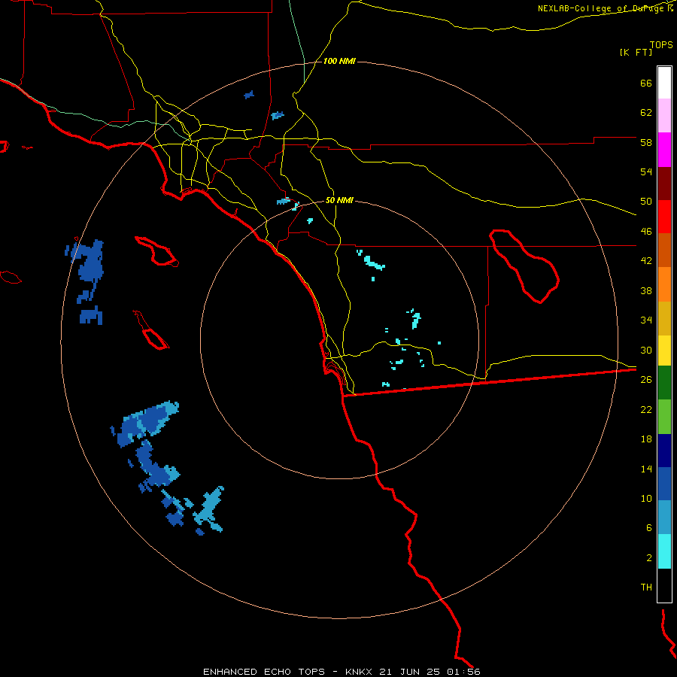Click the '26' scale value

point(646,380)
